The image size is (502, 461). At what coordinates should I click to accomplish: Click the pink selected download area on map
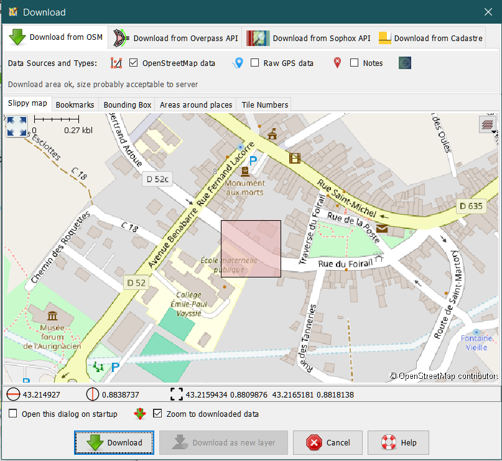click(x=251, y=249)
